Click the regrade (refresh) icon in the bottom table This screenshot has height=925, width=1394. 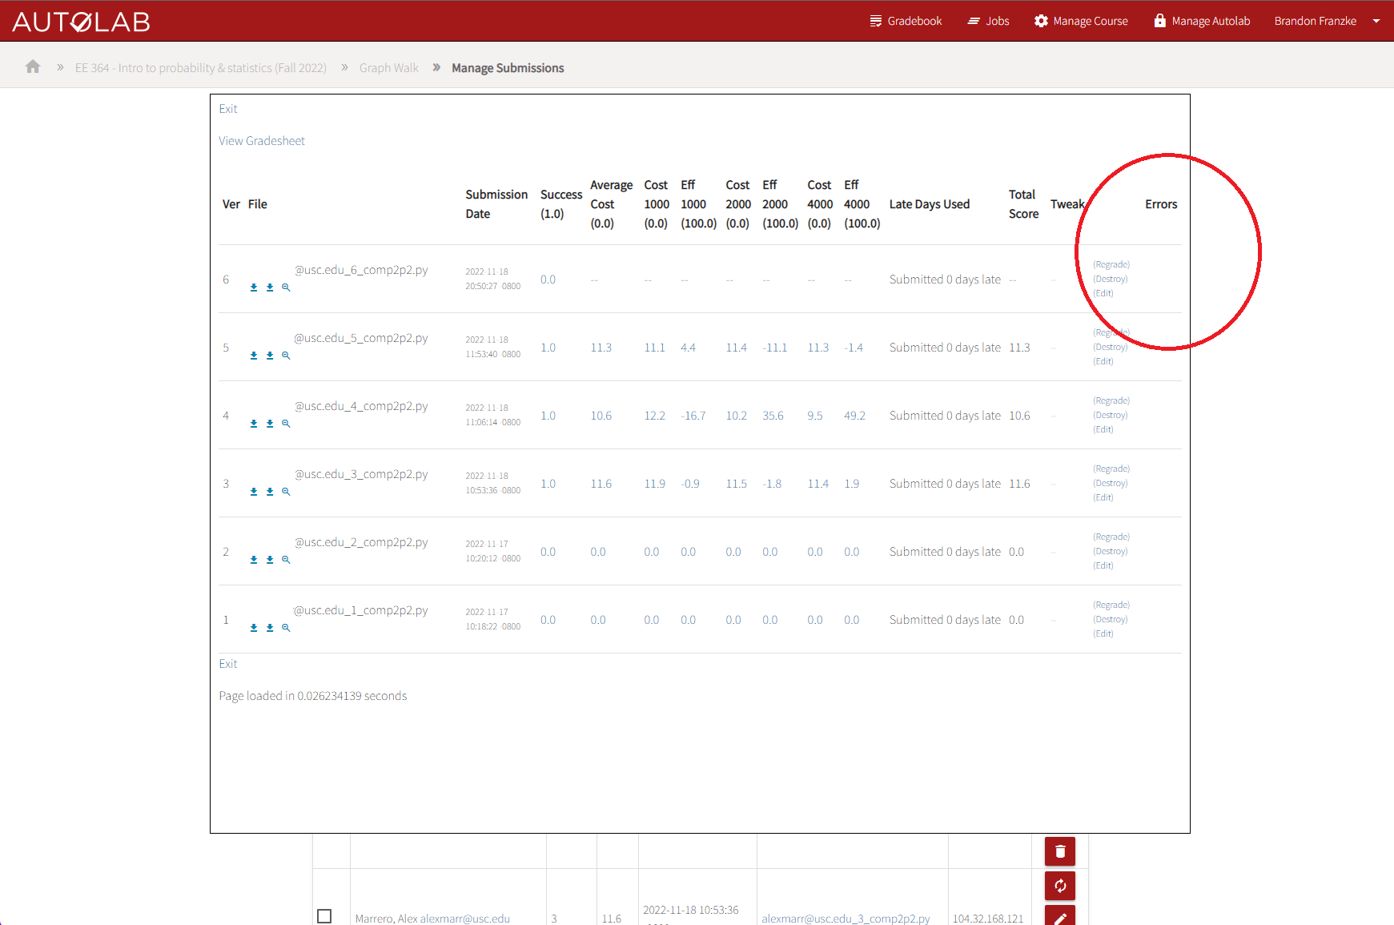1059,886
